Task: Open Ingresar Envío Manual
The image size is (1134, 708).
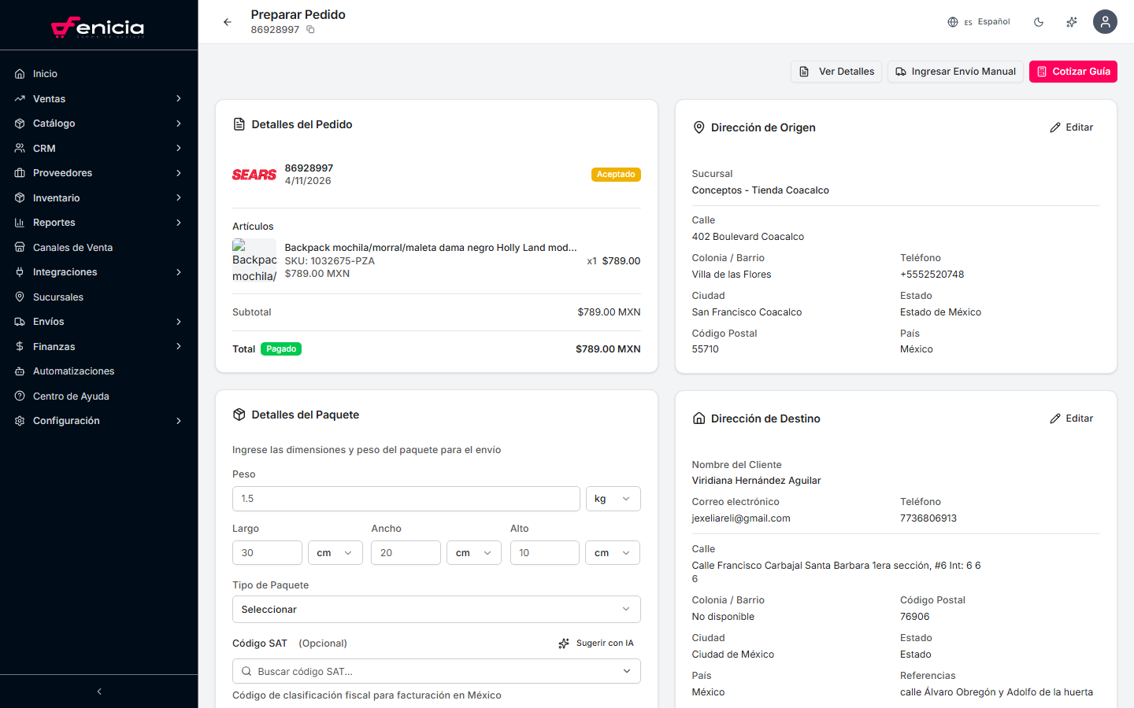Action: pos(955,72)
